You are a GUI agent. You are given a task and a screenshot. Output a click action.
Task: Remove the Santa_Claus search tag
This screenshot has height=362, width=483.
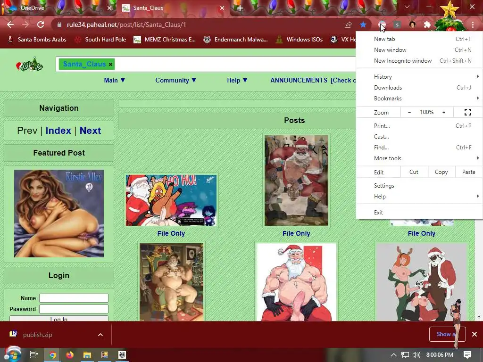[110, 64]
